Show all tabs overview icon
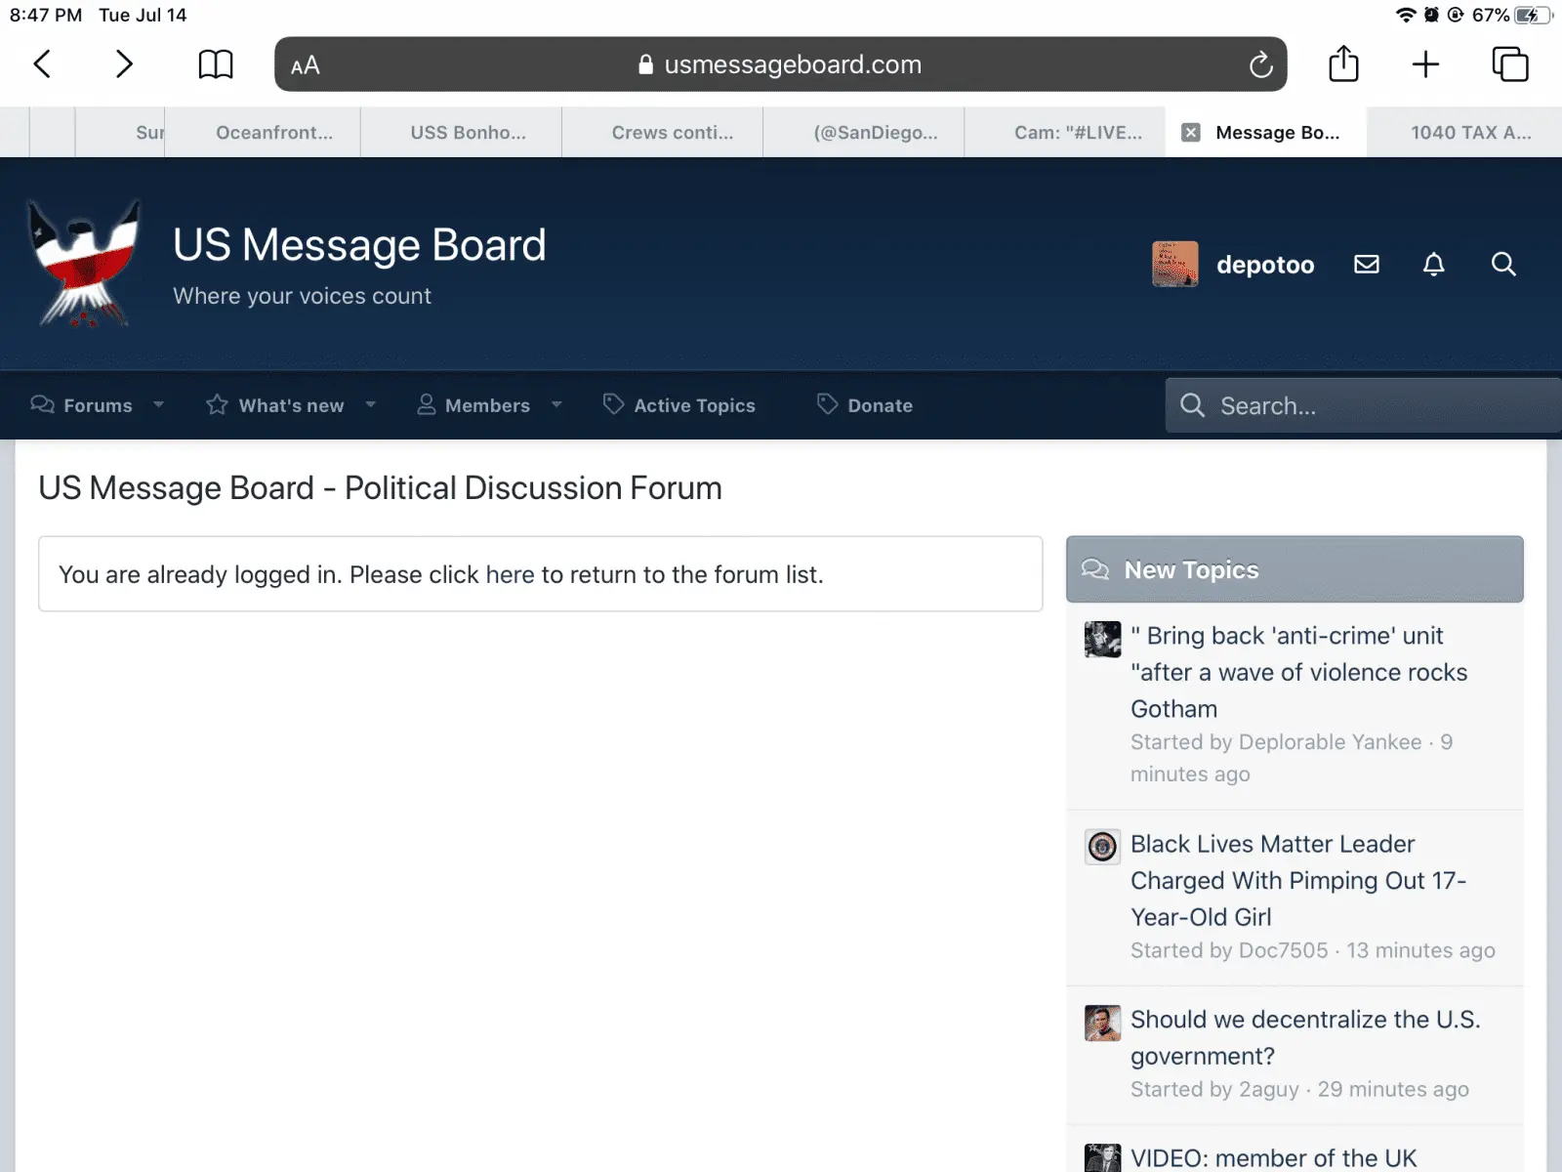1562x1172 pixels. click(x=1509, y=64)
